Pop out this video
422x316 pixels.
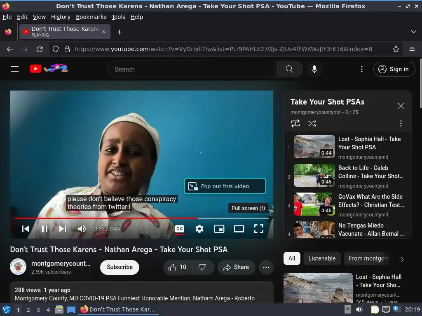[x=225, y=186]
